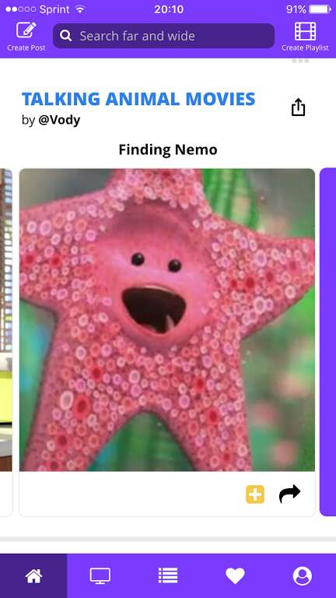Add Finding Nemo with yellow plus
This screenshot has width=336, height=598.
[255, 494]
